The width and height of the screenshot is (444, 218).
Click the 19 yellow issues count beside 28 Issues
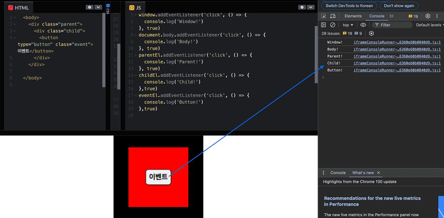point(347,33)
